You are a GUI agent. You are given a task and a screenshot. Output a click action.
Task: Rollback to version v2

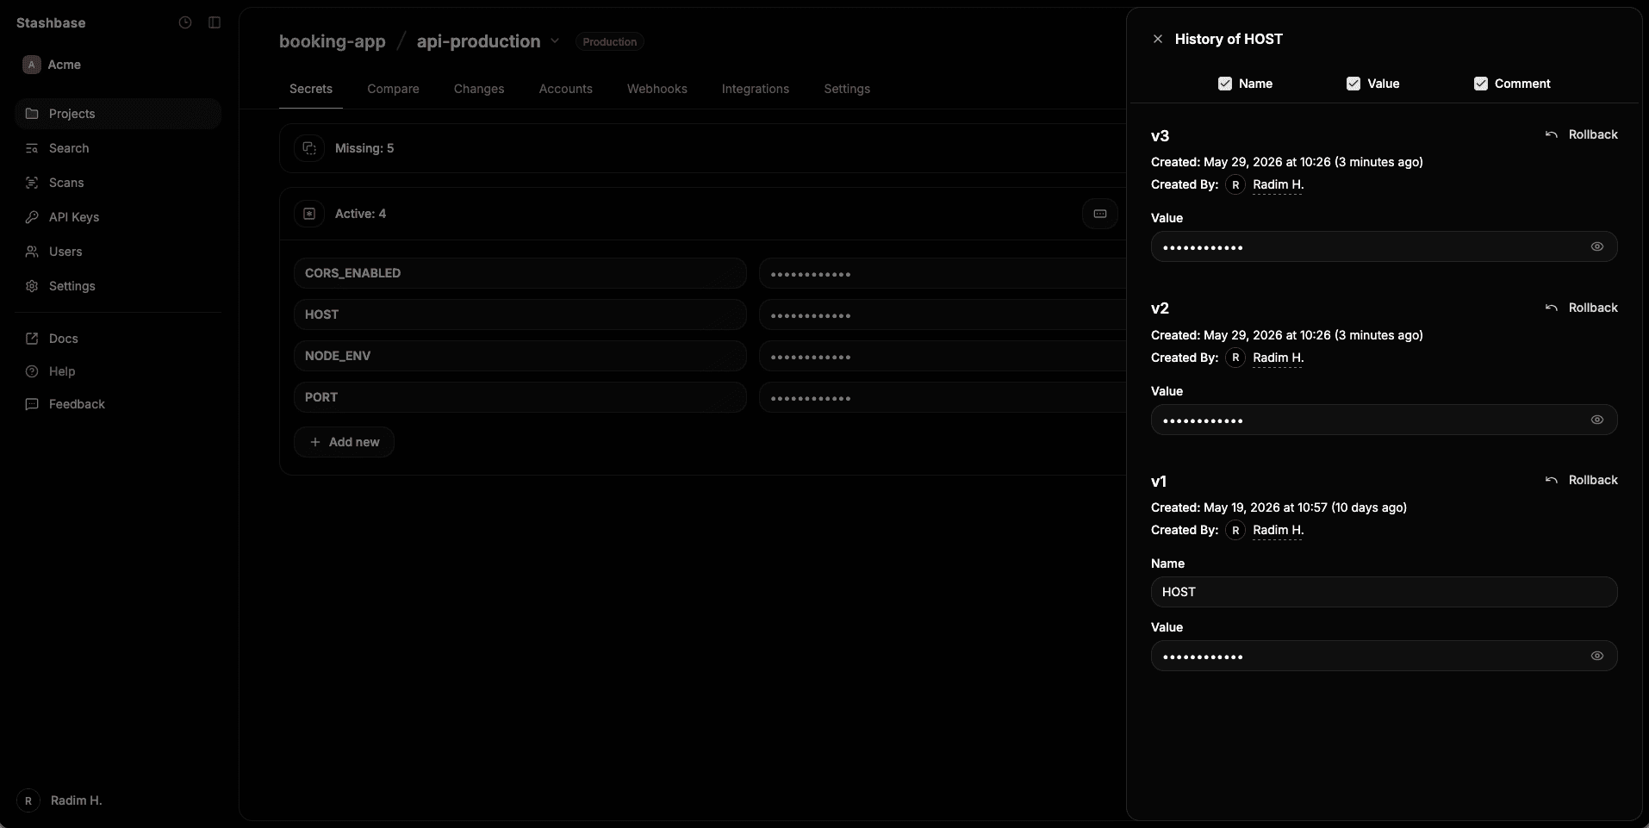click(1582, 308)
